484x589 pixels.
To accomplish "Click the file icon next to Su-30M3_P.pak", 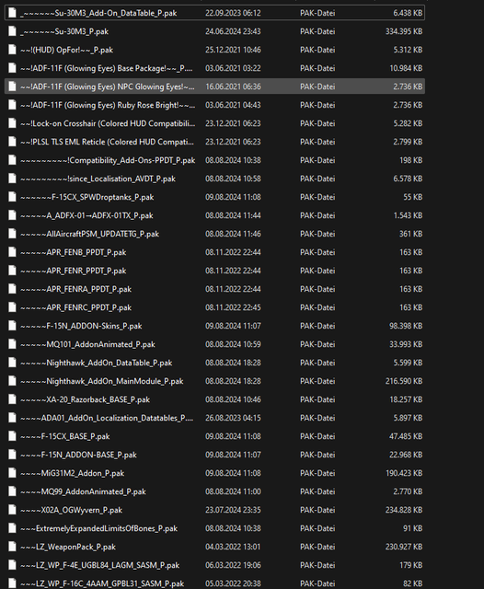I will (12, 31).
